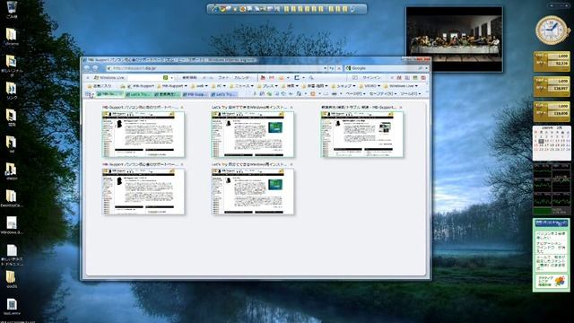Click the カレンダー link in Windows Live toolbar
The height and width of the screenshot is (323, 574).
(242, 78)
